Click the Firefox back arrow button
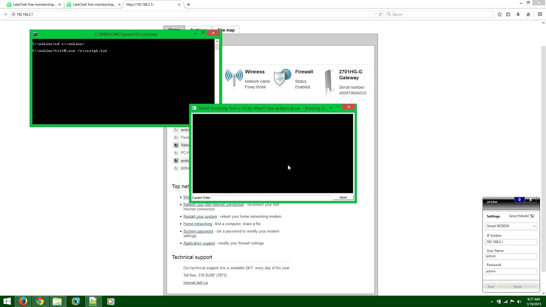This screenshot has height=307, width=546. tap(6, 14)
